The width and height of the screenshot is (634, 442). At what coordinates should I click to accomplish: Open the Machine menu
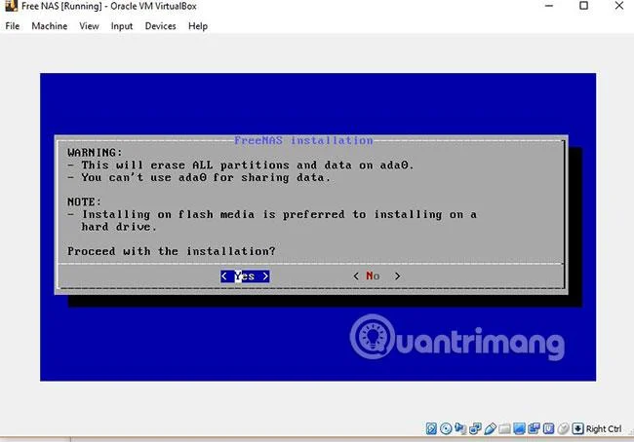click(50, 26)
